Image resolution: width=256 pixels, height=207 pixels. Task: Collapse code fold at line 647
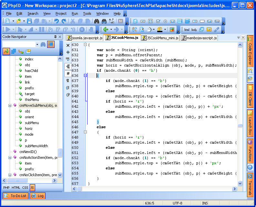point(85,132)
